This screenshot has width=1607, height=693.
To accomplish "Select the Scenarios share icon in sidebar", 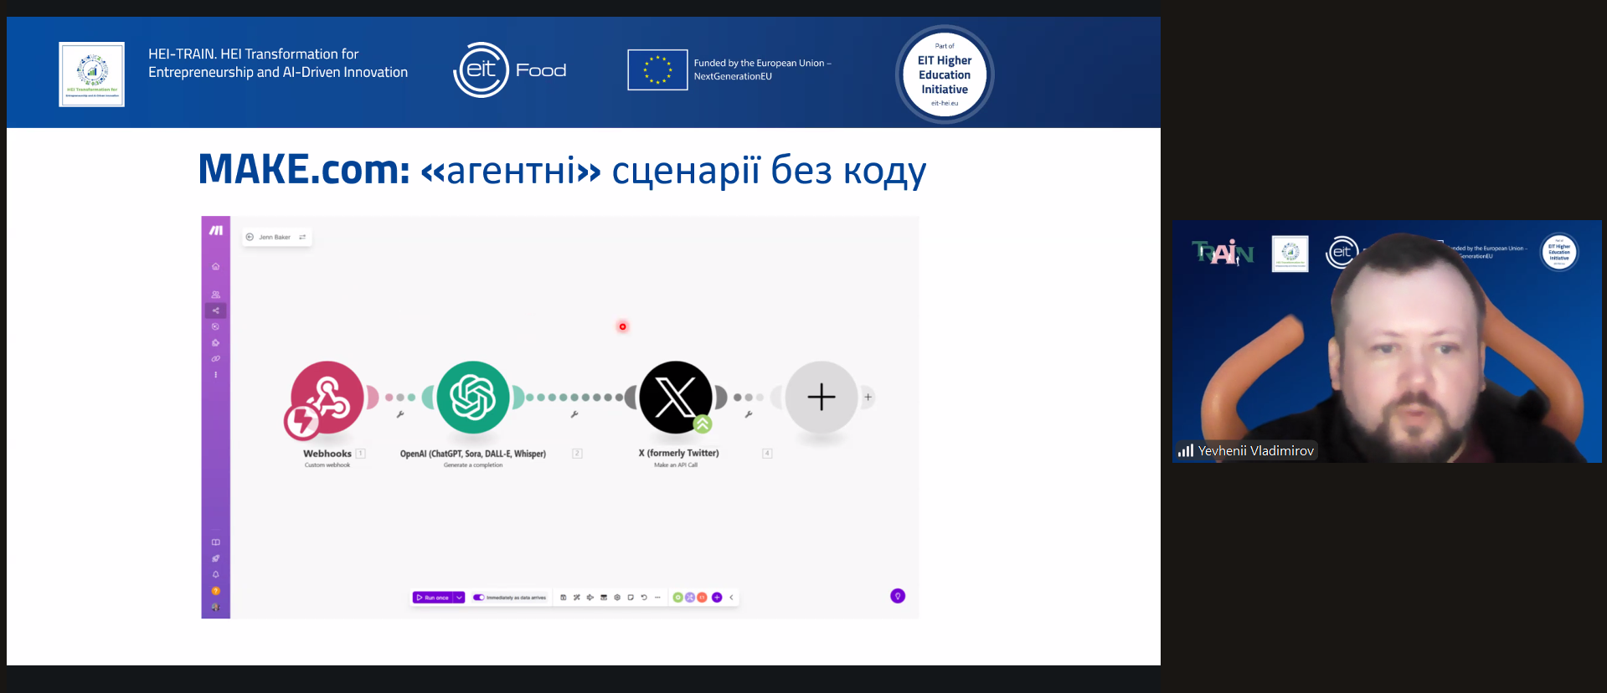I will [x=216, y=311].
